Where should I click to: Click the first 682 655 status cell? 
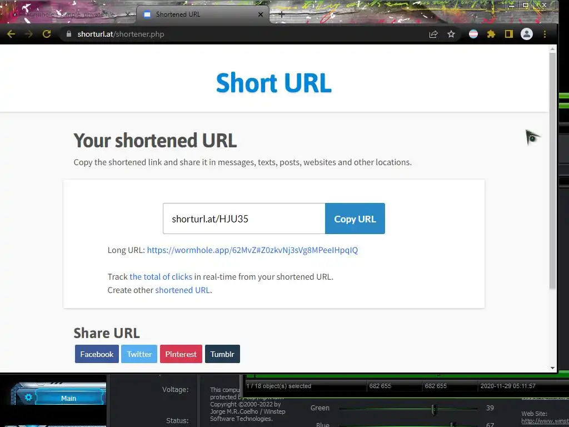pos(380,386)
